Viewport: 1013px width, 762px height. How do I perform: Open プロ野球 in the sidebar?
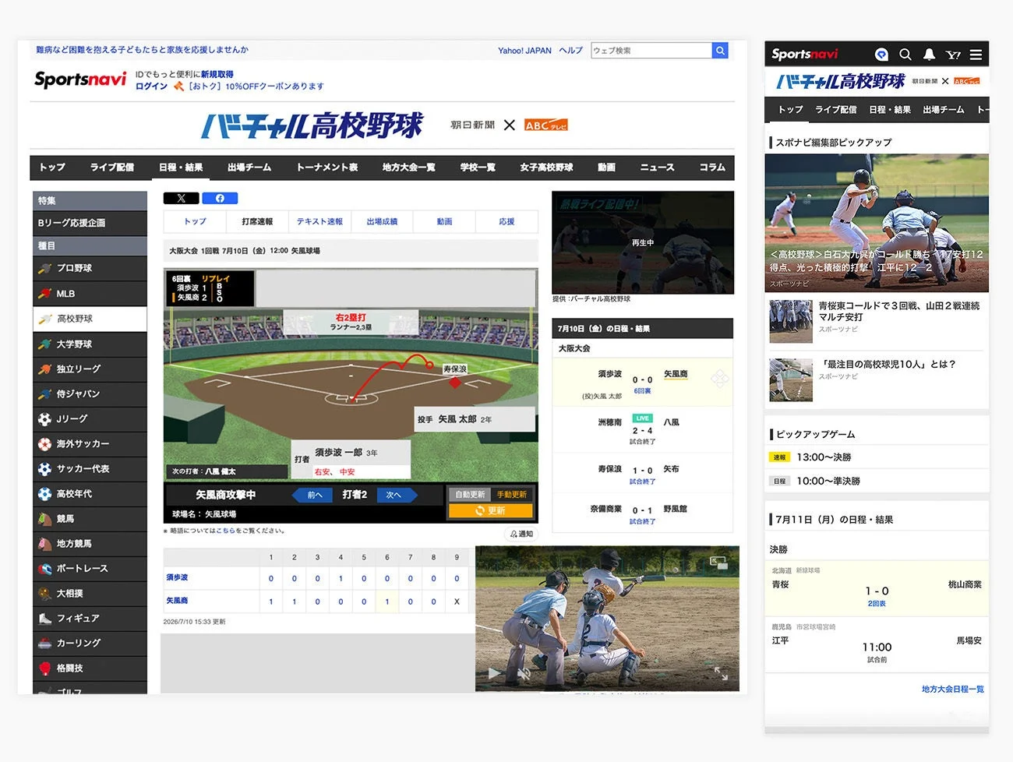click(90, 268)
